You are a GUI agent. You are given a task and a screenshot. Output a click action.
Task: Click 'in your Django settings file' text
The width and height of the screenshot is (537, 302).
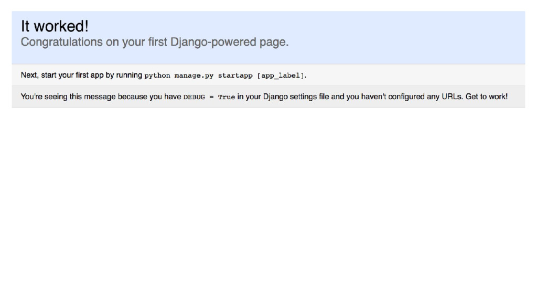[x=283, y=97]
